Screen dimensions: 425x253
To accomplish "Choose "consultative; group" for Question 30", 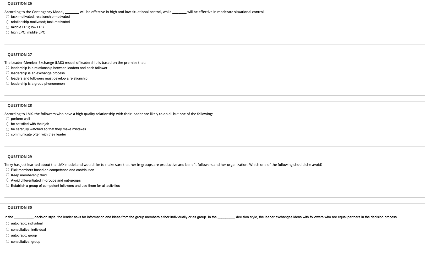I will [7, 241].
